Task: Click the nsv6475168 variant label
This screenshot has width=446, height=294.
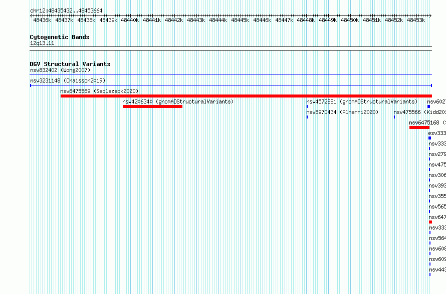Action: pos(424,122)
